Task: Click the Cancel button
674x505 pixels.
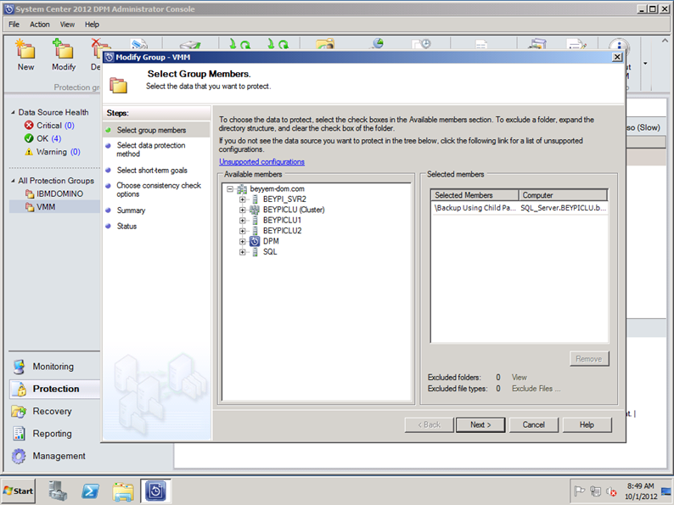Action: [533, 424]
